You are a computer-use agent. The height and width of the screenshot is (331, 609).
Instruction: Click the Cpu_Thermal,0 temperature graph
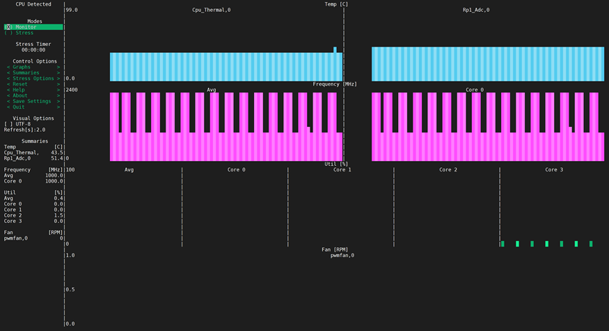226,66
